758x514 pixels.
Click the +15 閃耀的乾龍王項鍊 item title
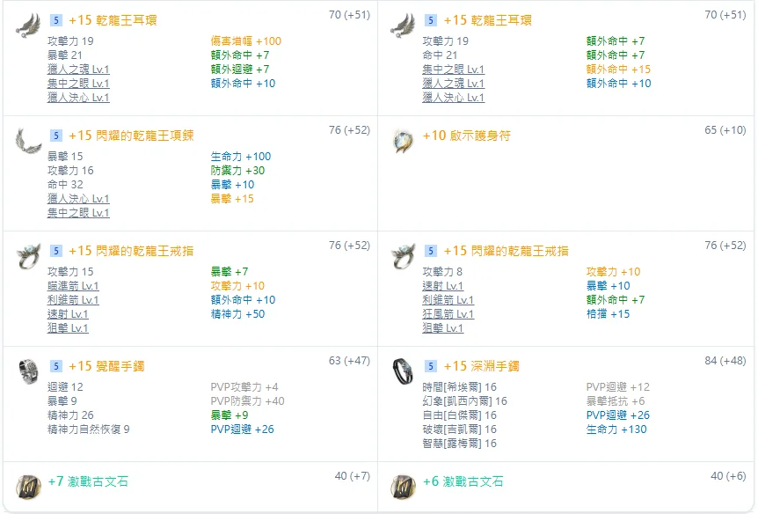click(131, 136)
